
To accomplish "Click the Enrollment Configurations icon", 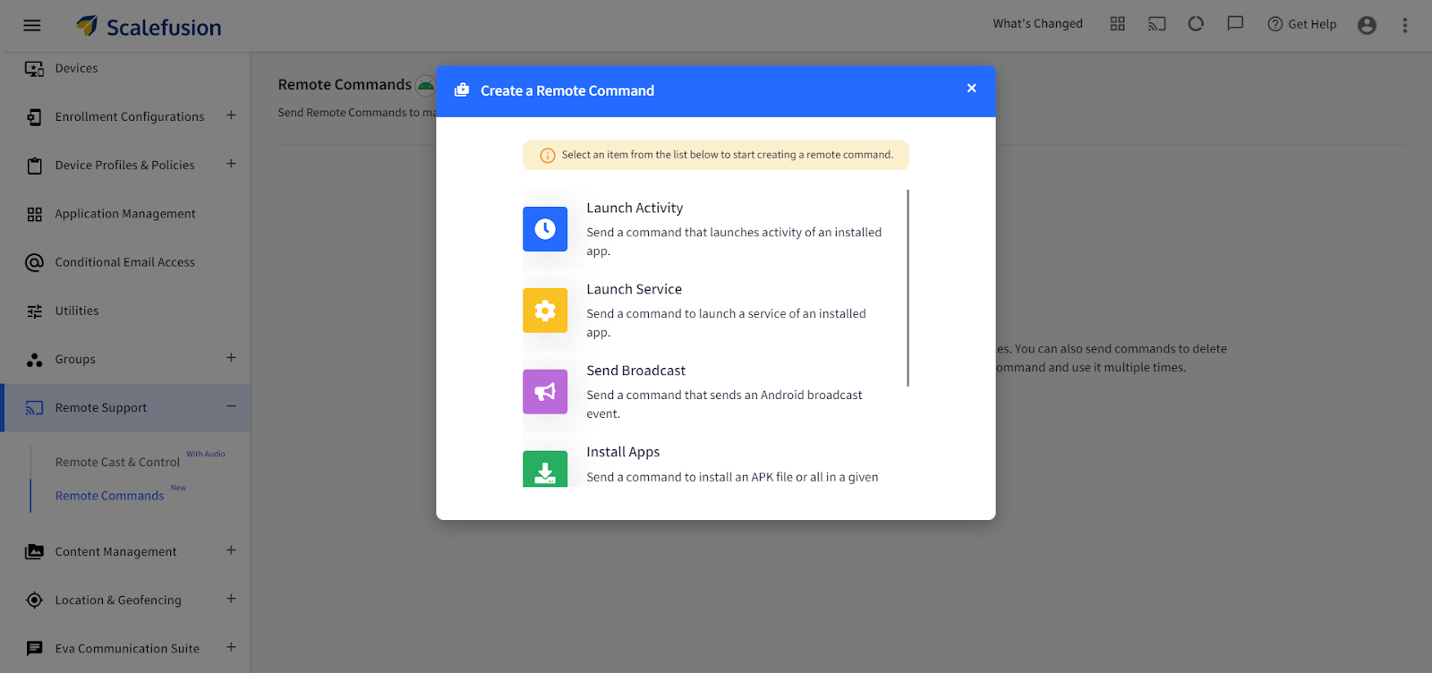I will pyautogui.click(x=34, y=117).
